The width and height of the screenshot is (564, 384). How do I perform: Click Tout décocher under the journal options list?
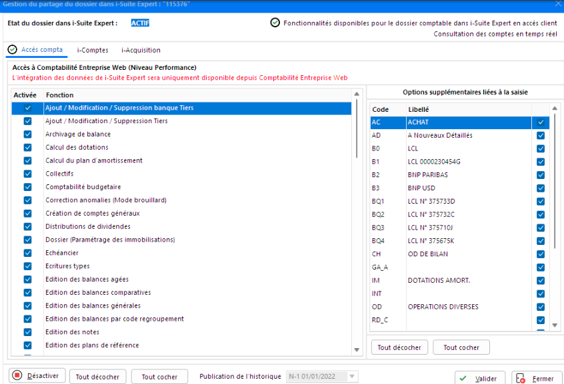tap(399, 347)
